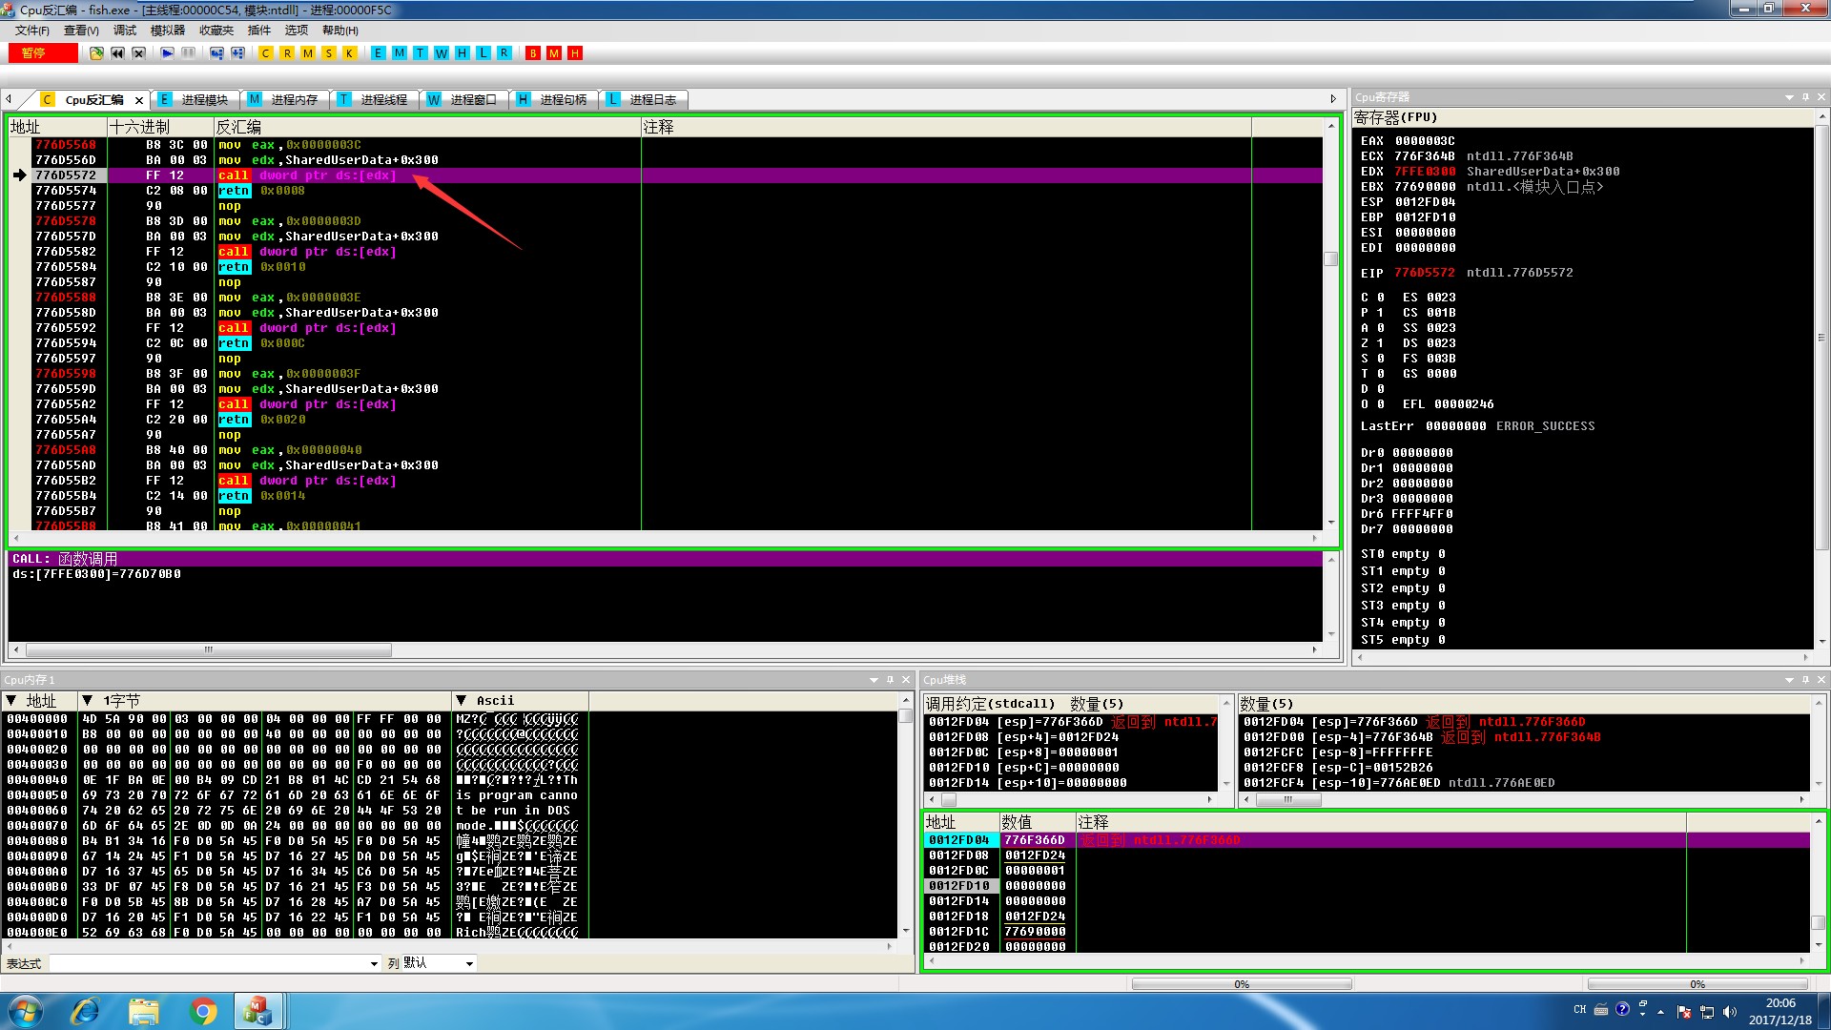
Task: Click the red B breakpoints toolbar icon
Action: [533, 53]
